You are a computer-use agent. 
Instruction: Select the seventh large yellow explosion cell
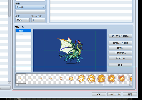81,79
